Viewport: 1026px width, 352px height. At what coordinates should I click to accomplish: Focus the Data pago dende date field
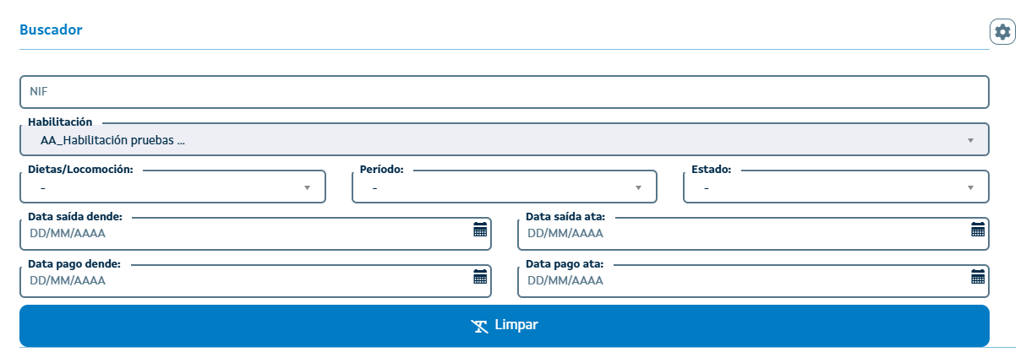pyautogui.click(x=245, y=281)
